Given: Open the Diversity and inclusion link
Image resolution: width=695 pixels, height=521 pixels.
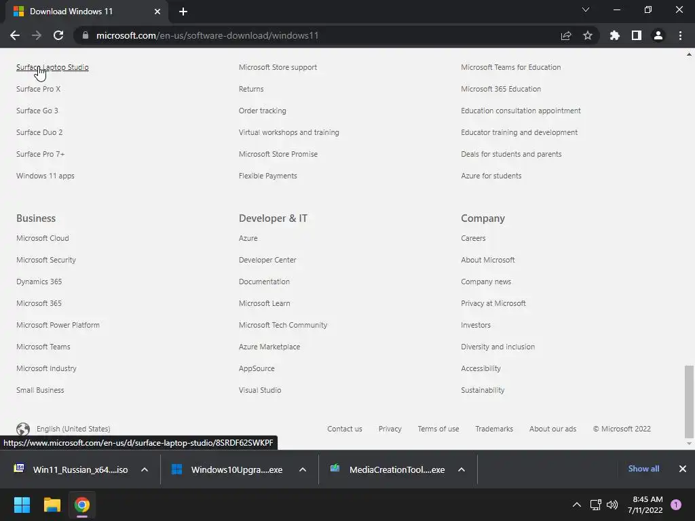Looking at the screenshot, I should [x=497, y=347].
